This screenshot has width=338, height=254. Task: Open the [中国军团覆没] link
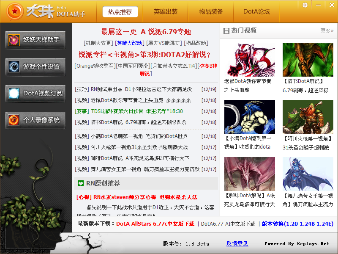point(133,66)
